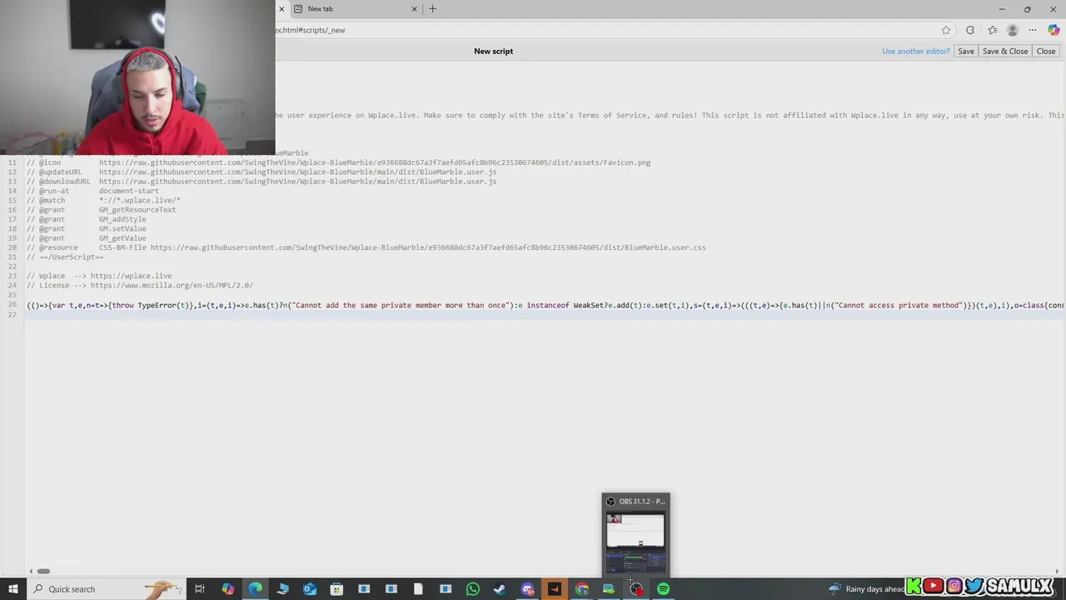Click the @updateURL line in code
Screen dimensions: 1066x600
262,172
